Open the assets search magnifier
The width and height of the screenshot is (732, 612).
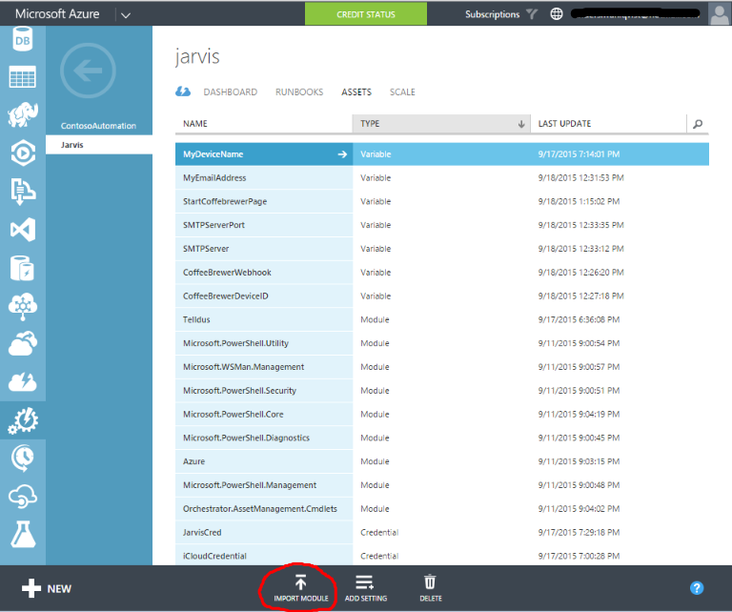point(698,124)
